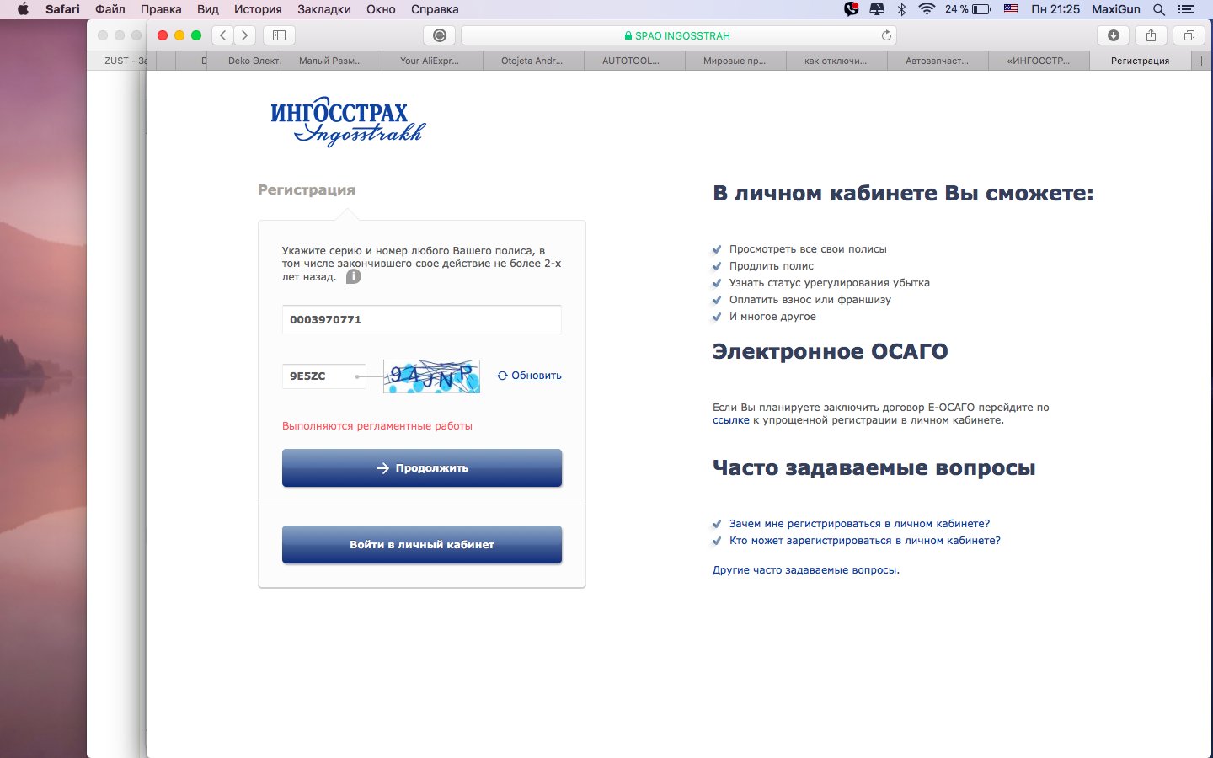
Task: Click the reload page icon in address bar
Action: [x=886, y=35]
